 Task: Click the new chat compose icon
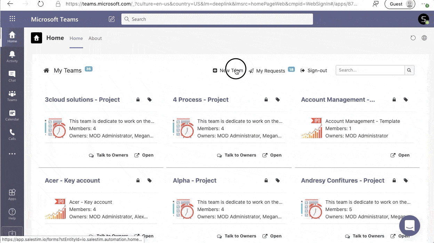coord(112,19)
